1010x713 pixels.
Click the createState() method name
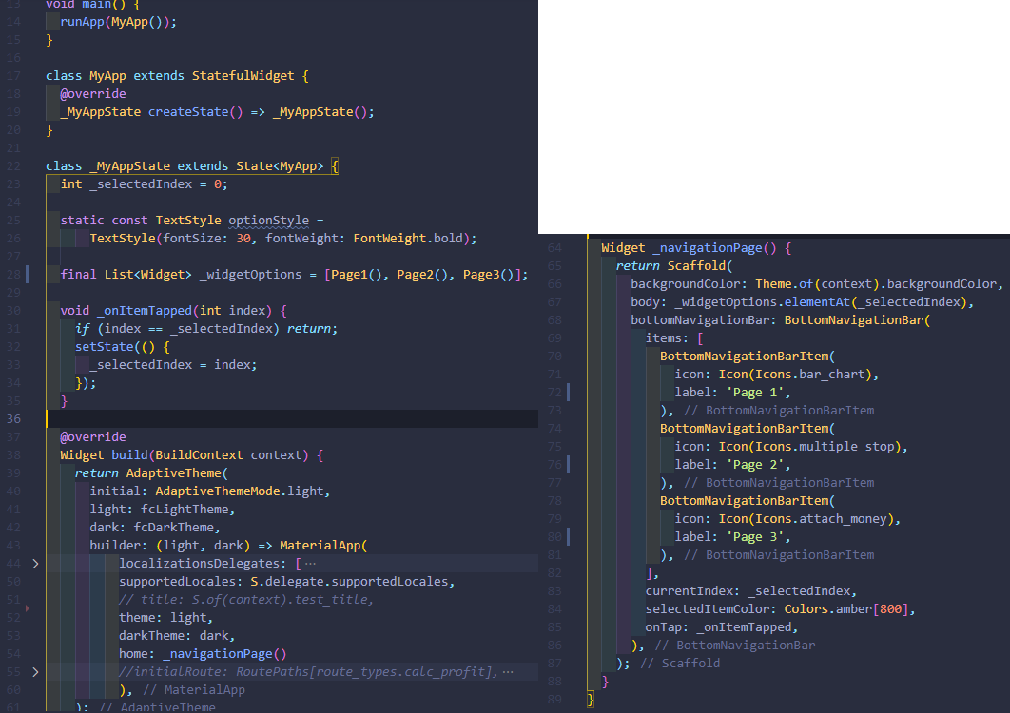tap(196, 111)
